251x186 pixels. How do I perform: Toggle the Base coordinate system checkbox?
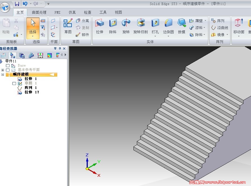coord(8,65)
